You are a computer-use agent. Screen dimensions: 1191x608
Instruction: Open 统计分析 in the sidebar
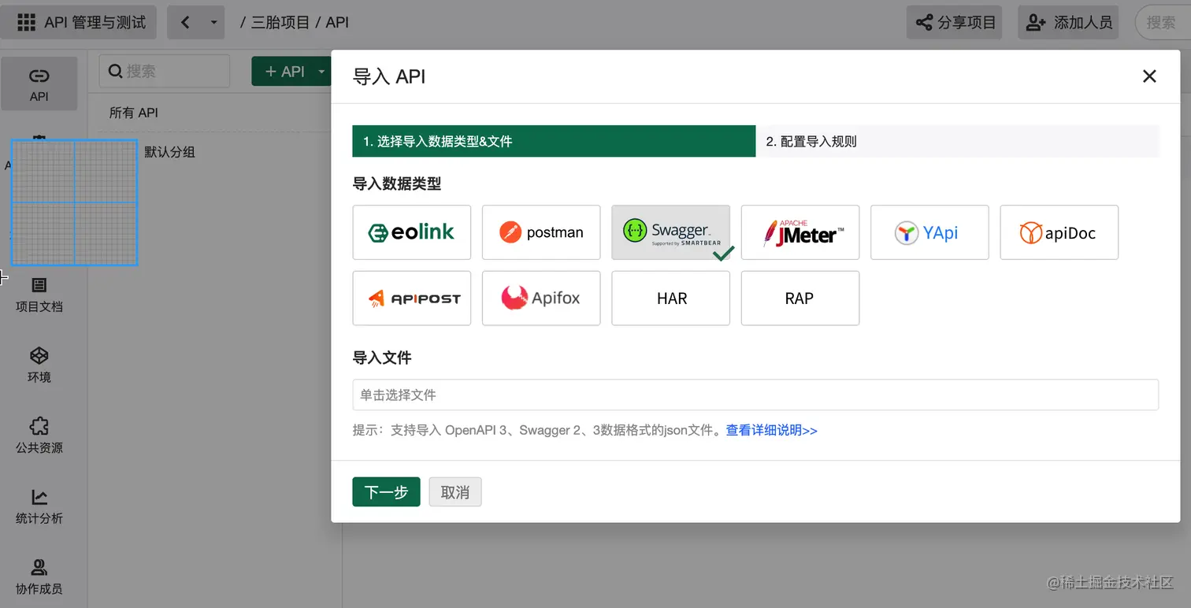39,506
